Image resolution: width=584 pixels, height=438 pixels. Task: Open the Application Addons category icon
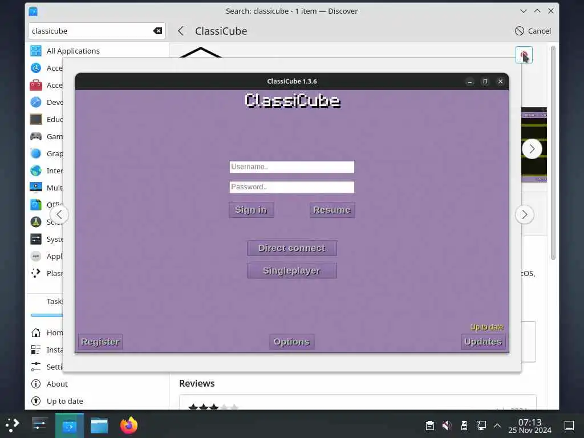[36, 256]
